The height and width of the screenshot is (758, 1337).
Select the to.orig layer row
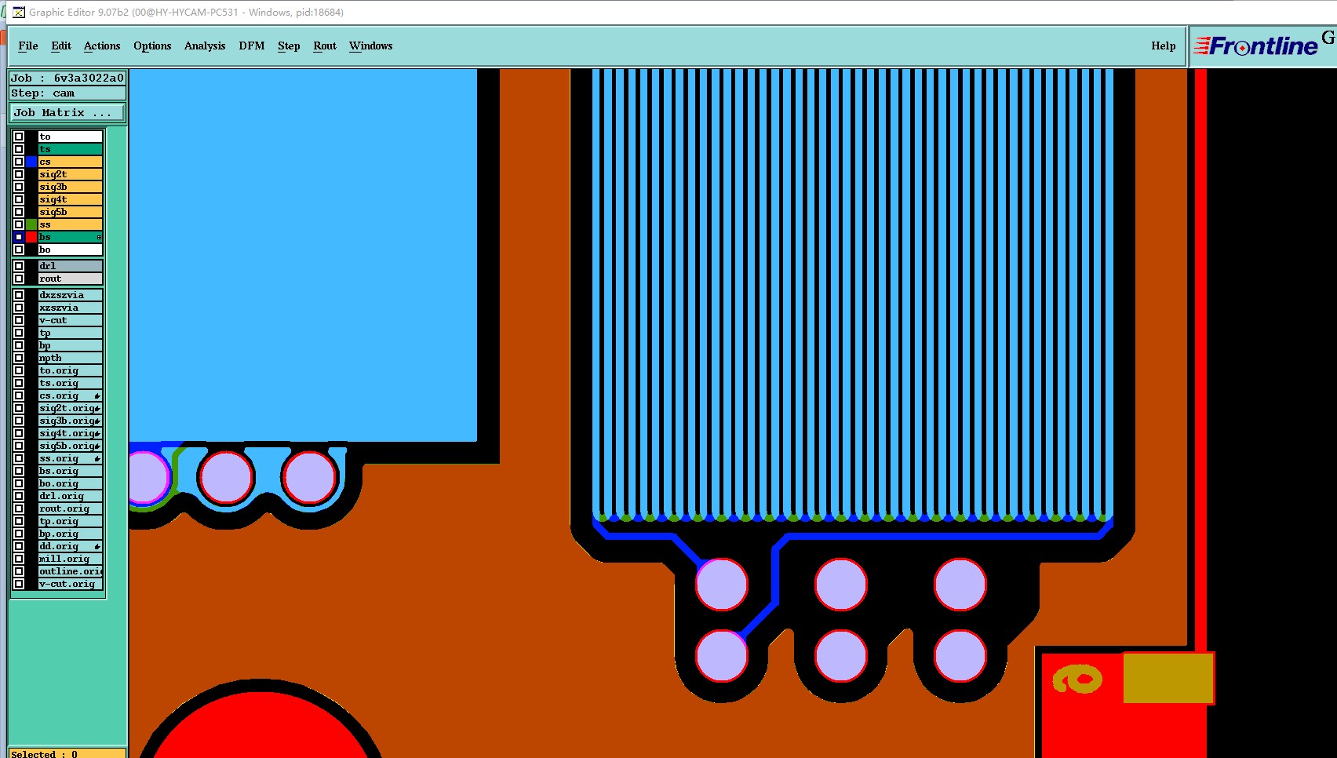pyautogui.click(x=71, y=370)
